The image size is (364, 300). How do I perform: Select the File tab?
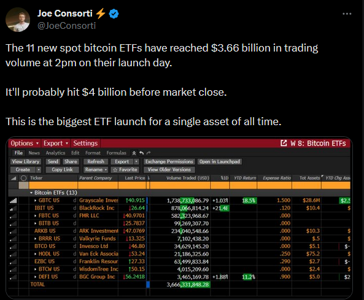tap(18, 153)
